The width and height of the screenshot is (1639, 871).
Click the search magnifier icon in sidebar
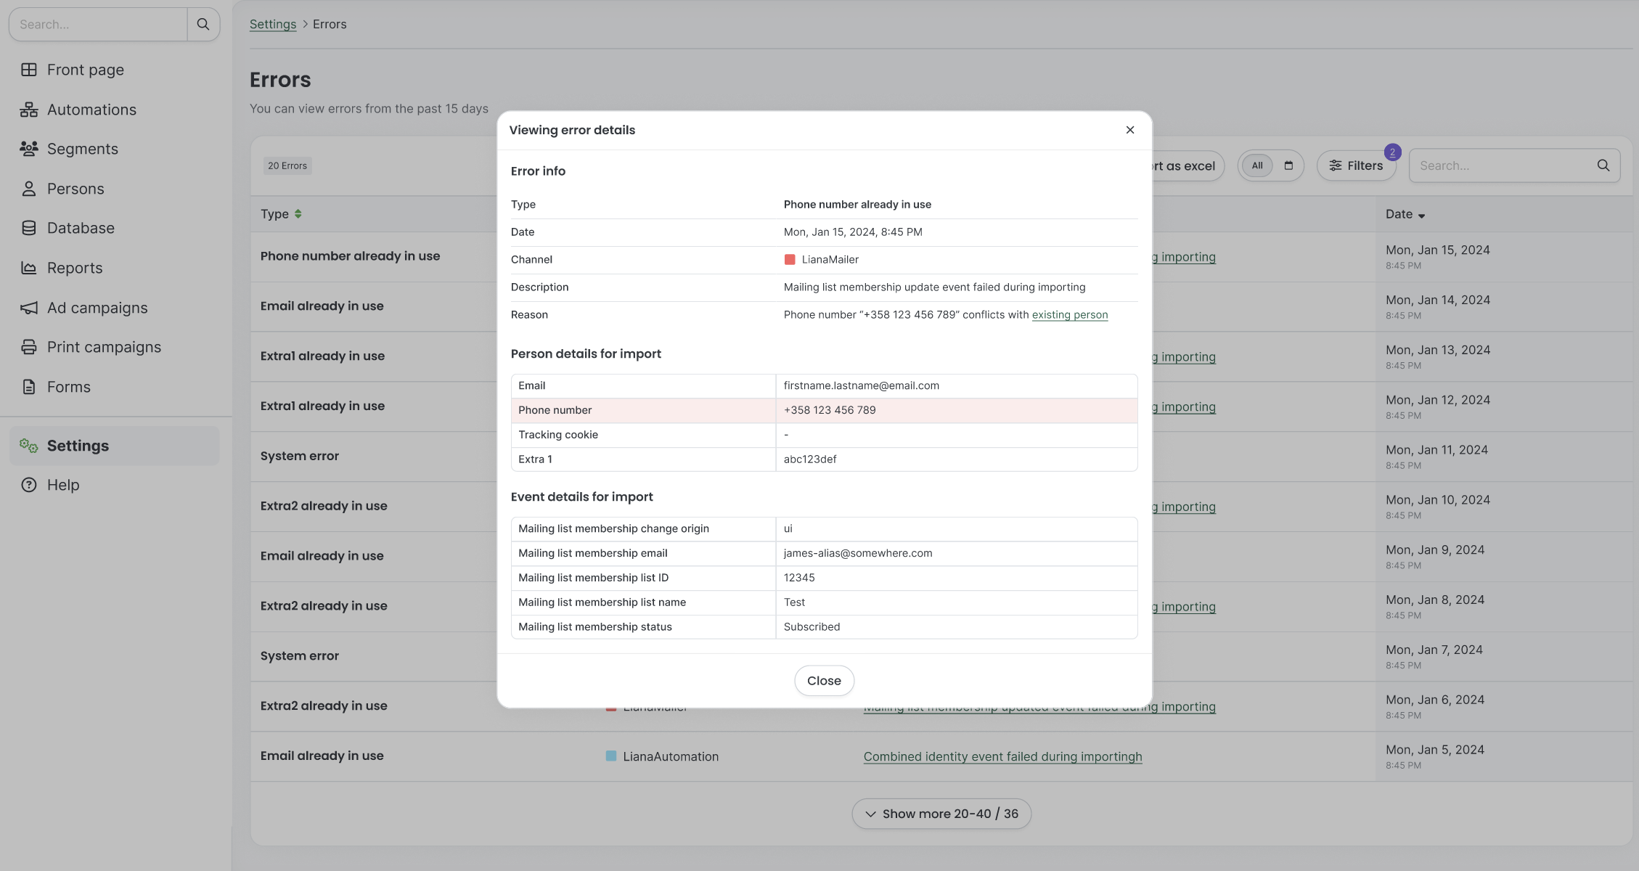pyautogui.click(x=203, y=24)
